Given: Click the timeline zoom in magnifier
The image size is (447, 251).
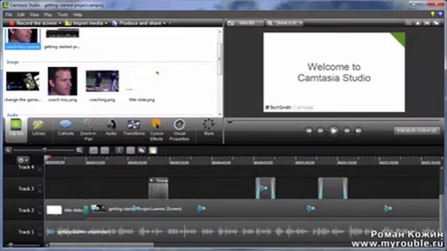Looking at the screenshot, I should click(x=80, y=151).
